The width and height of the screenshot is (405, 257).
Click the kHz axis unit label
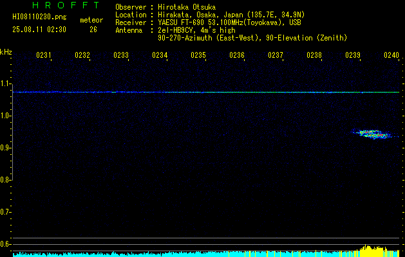point(6,52)
